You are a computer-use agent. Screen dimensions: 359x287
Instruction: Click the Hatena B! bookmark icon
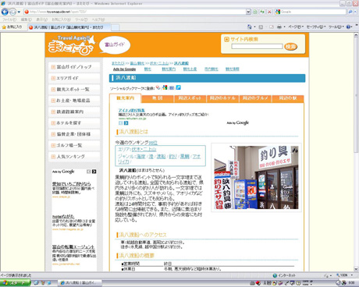pyautogui.click(x=172, y=87)
